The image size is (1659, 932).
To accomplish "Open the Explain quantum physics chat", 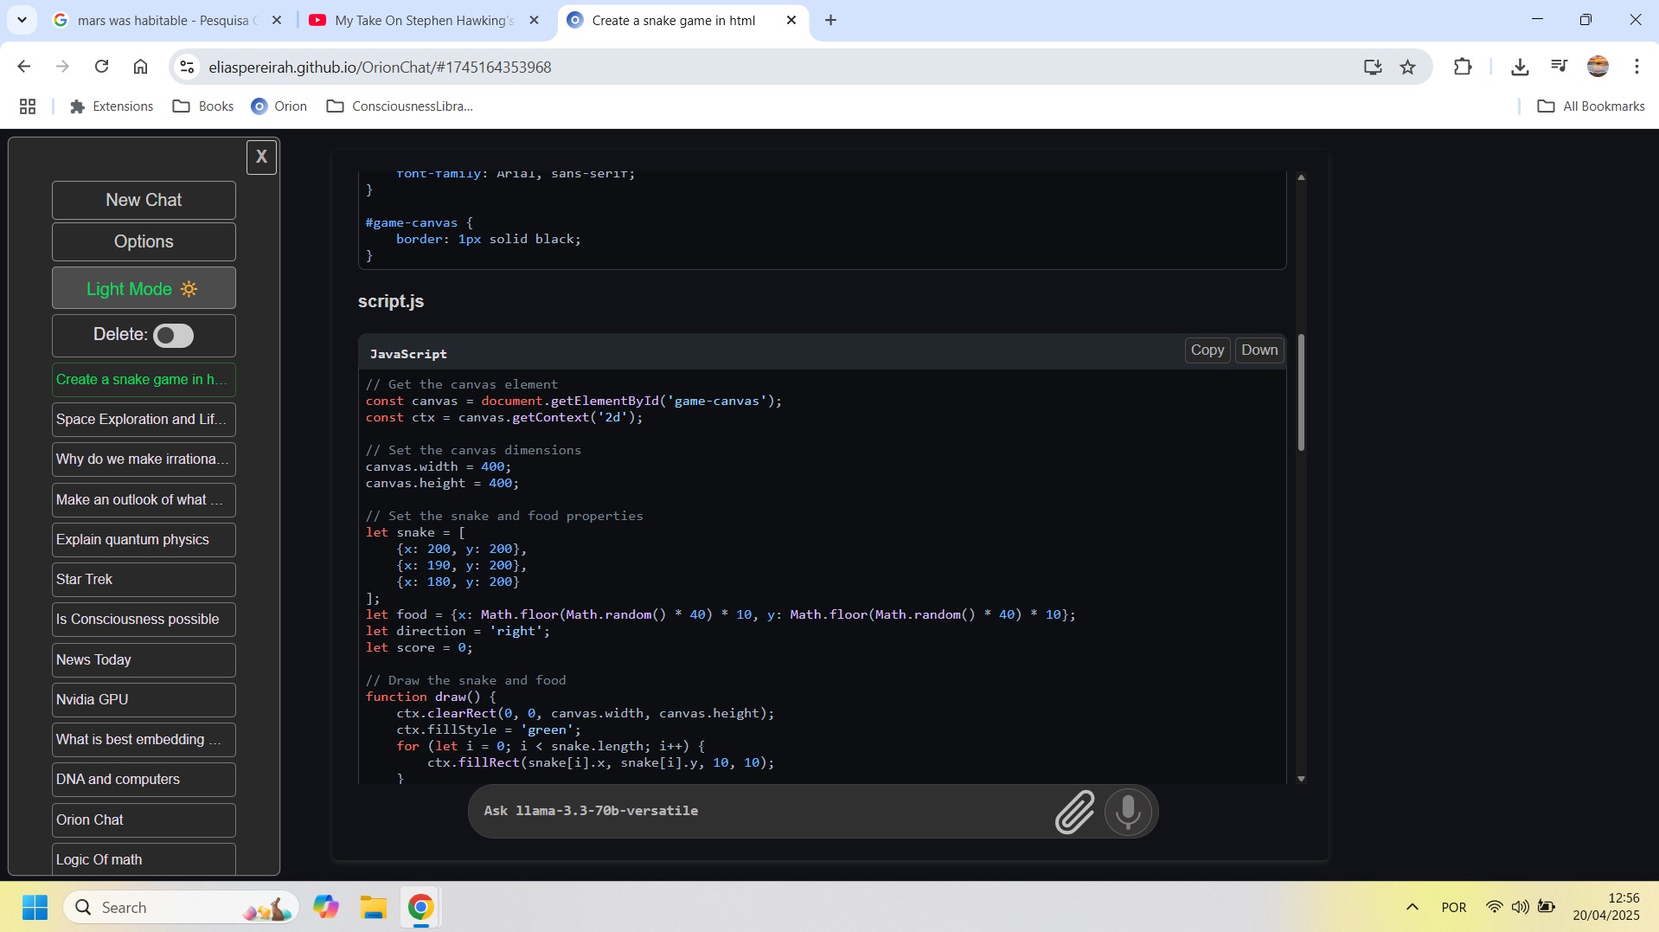I will (144, 540).
